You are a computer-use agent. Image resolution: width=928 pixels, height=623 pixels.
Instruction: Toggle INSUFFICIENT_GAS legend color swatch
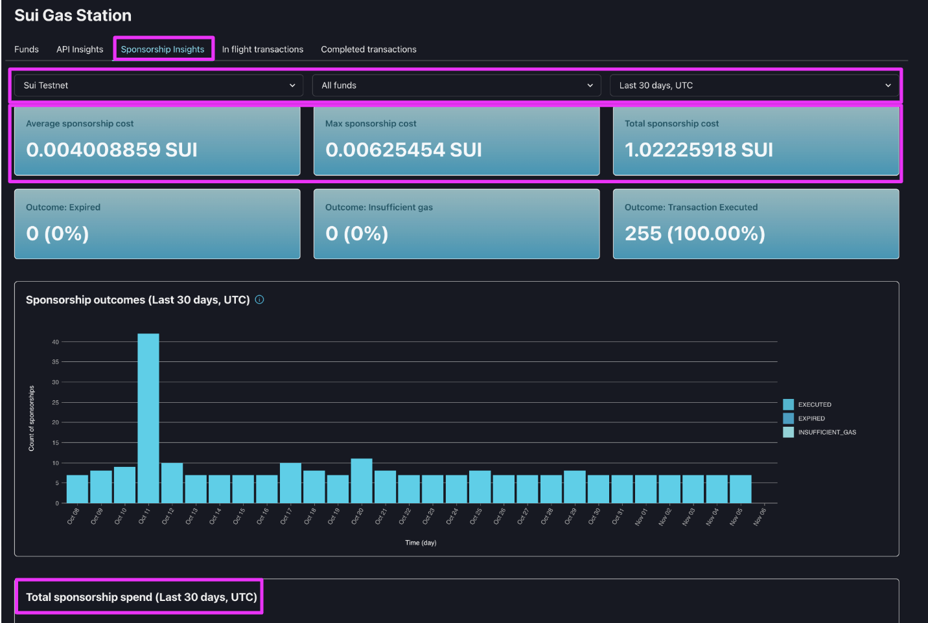click(x=788, y=432)
